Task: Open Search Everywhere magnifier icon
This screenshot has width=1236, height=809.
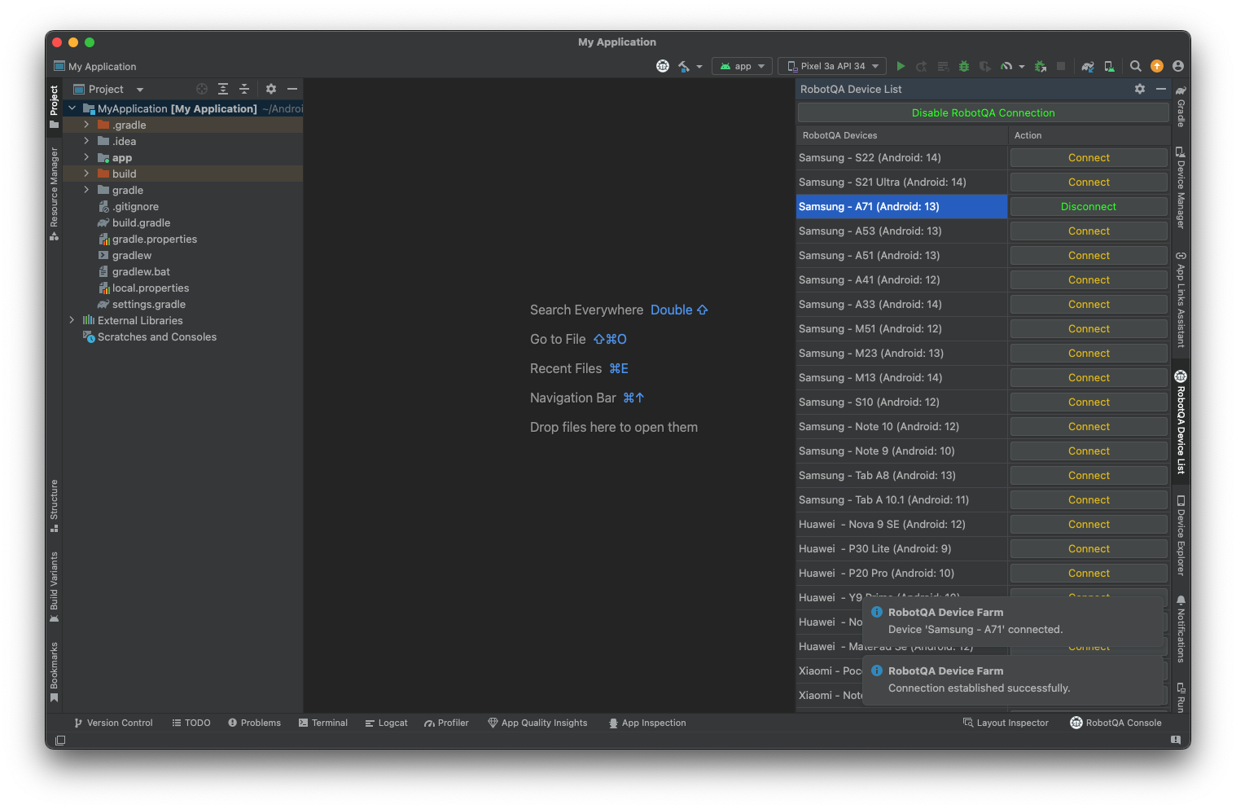Action: pos(1135,66)
